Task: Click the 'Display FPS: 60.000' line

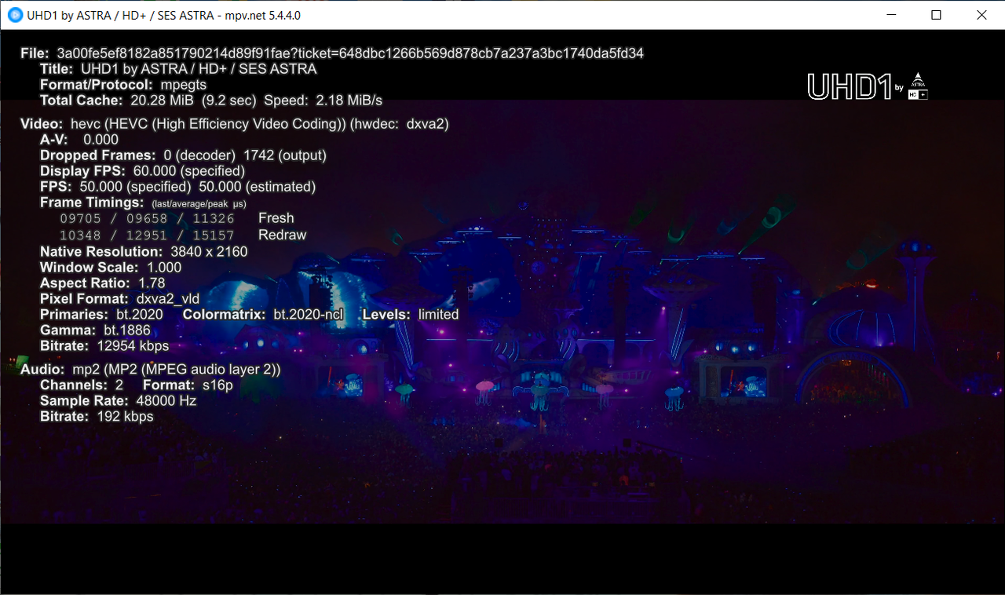Action: (x=142, y=171)
